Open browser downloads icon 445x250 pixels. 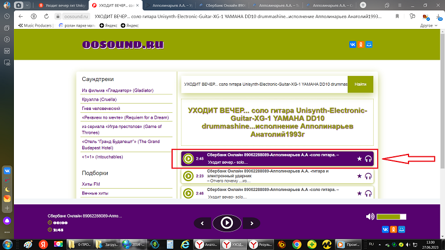(x=439, y=17)
